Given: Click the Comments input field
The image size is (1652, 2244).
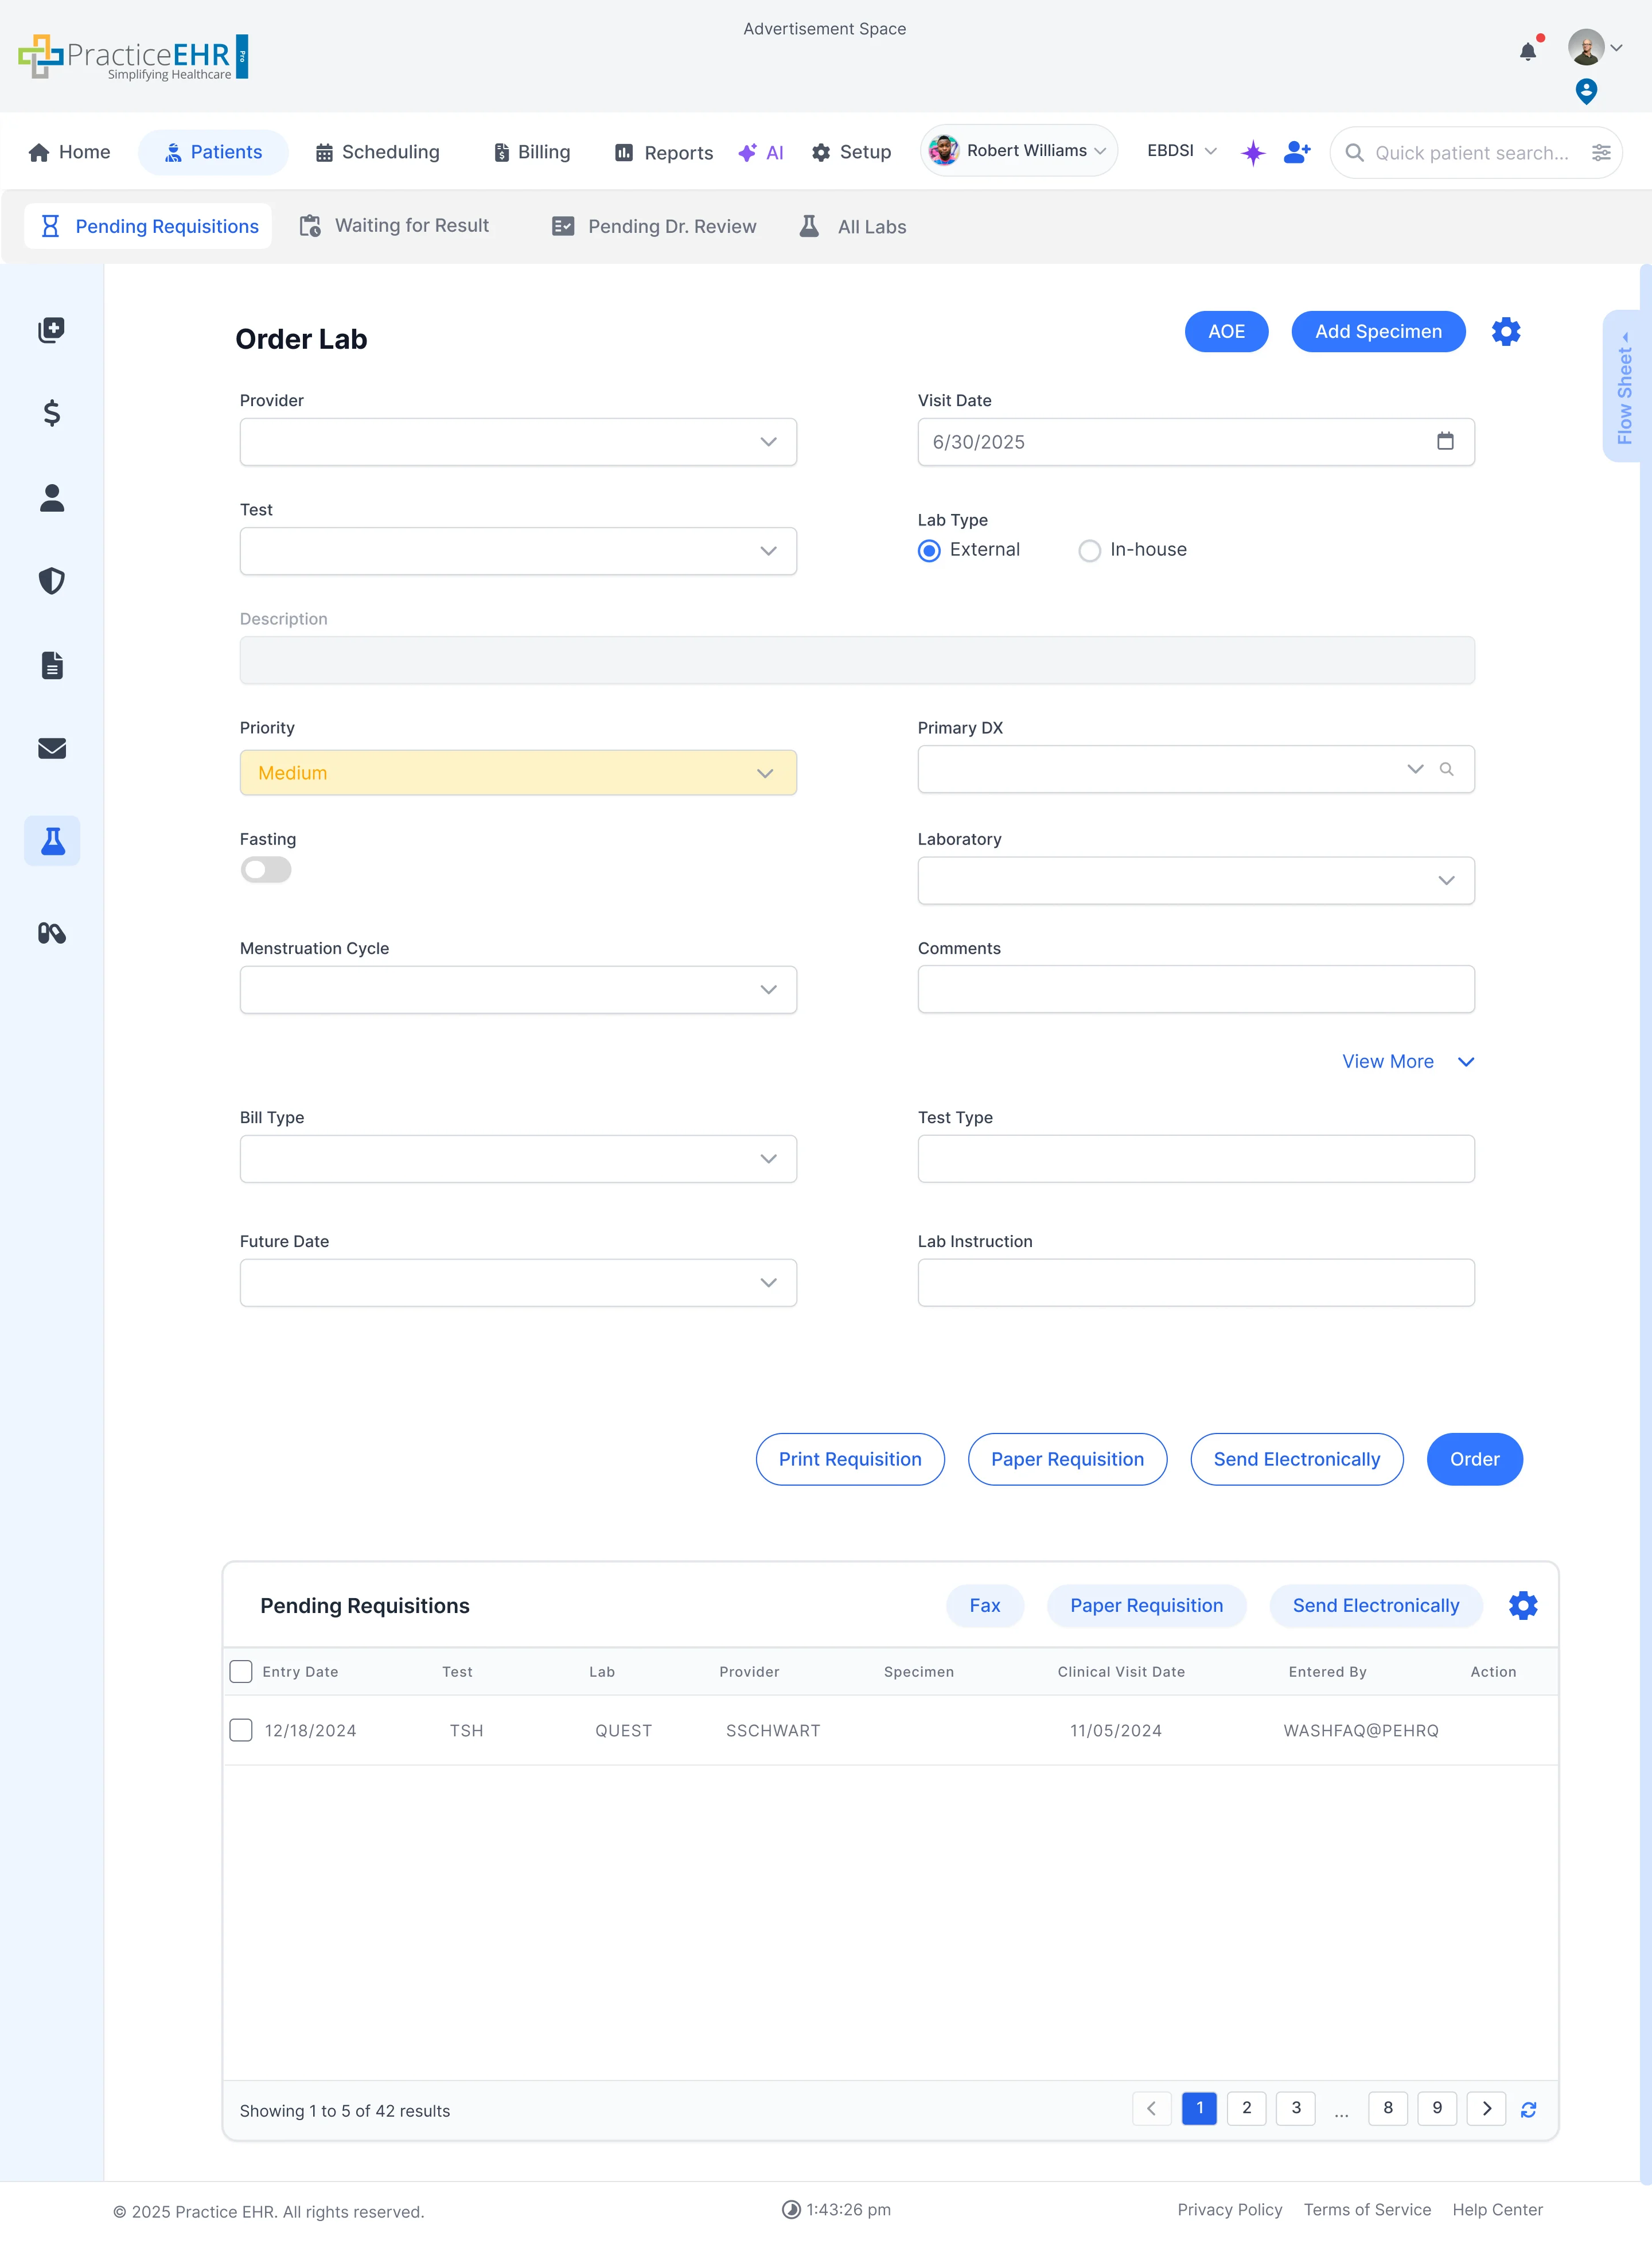Looking at the screenshot, I should [x=1195, y=989].
